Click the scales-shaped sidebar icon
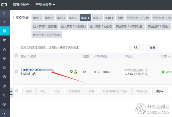 click(x=4, y=95)
